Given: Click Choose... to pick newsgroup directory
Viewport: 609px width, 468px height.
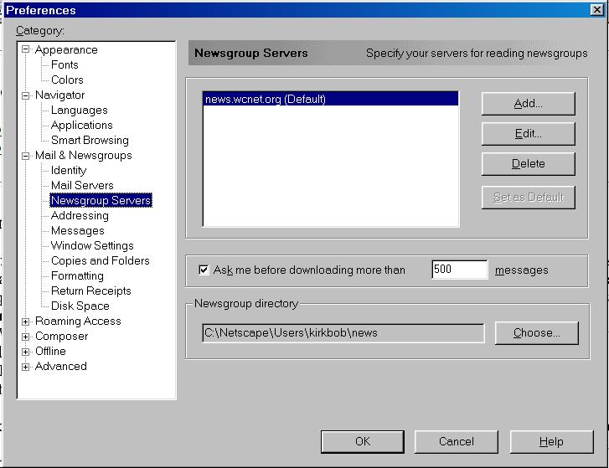Looking at the screenshot, I should [536, 333].
